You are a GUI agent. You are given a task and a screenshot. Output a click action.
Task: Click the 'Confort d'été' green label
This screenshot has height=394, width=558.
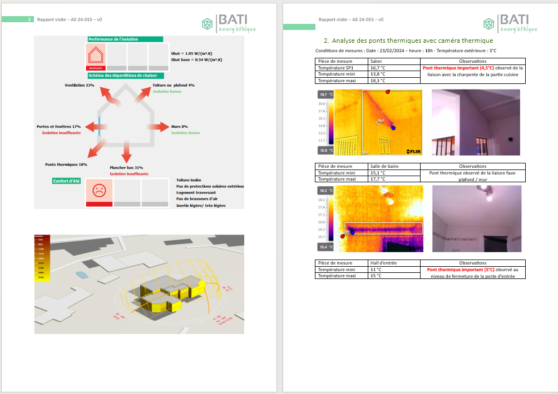pos(67,181)
